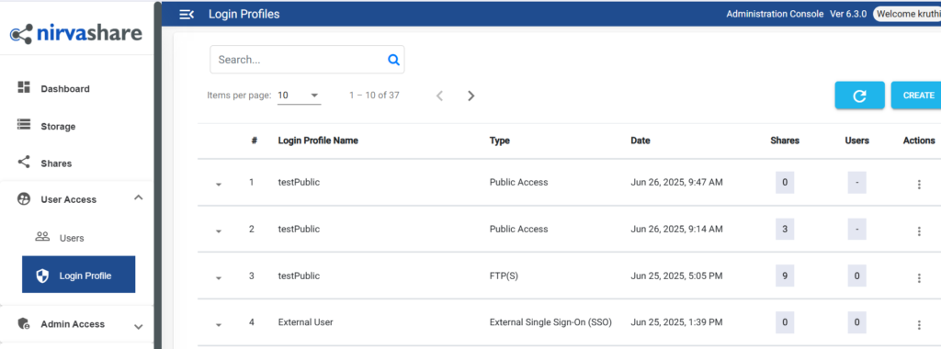Open actions menu for the External User row
This screenshot has width=941, height=349.
pos(919,324)
